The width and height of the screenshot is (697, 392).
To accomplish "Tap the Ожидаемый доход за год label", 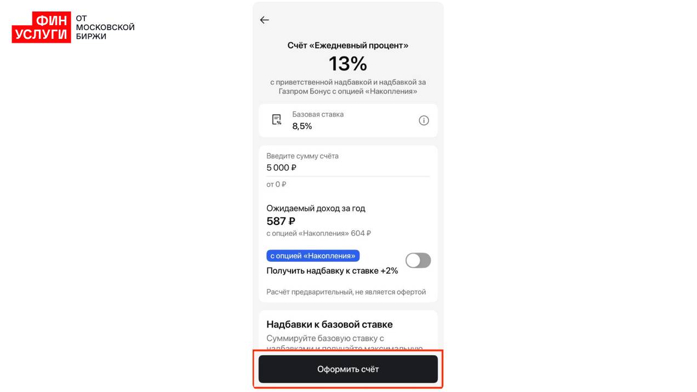I will click(316, 208).
